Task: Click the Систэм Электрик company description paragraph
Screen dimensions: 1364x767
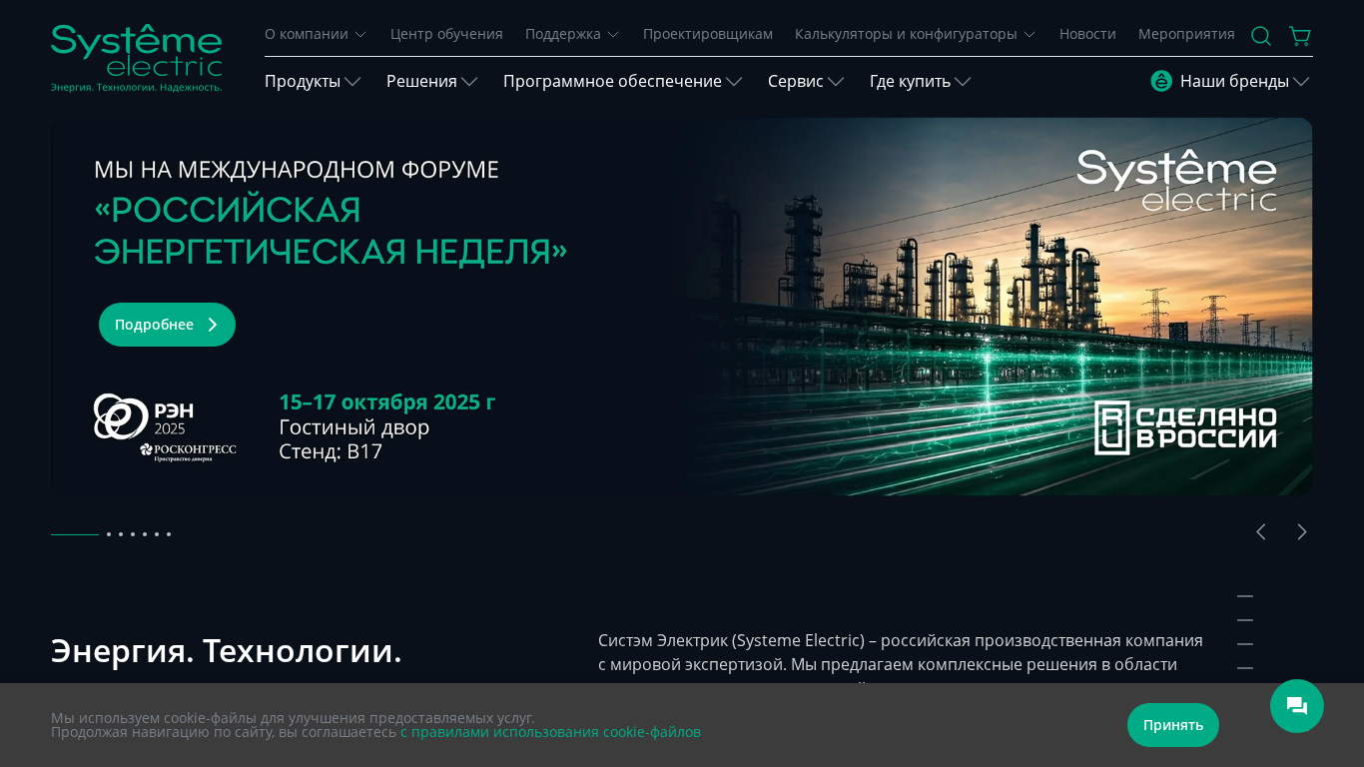Action: pos(901,656)
